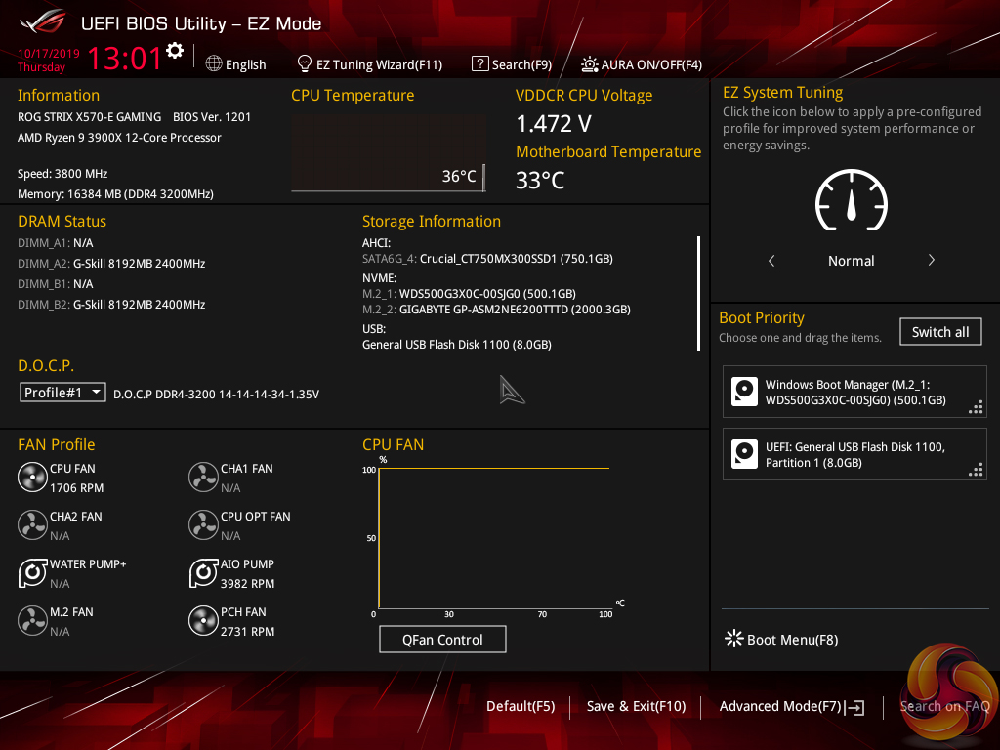Click the EZ System Tuning gauge icon
This screenshot has height=750, width=1000.
tap(852, 200)
